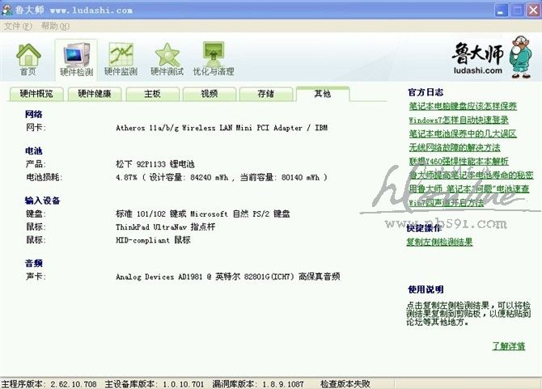Screen dimensions: 542x389
Task: Switch to the 硬件概览 tab
Action: coord(36,94)
